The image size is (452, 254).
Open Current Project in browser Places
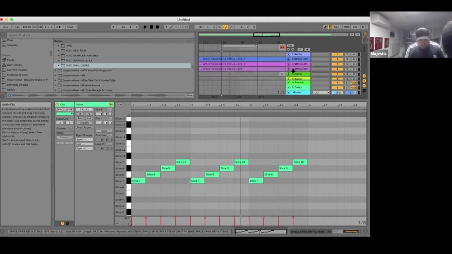17,70
